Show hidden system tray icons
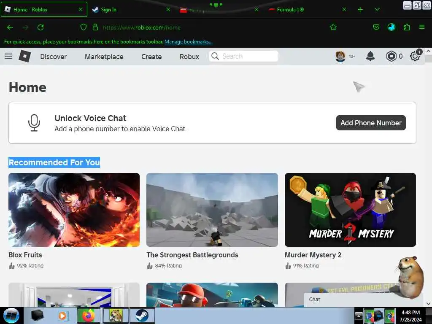Viewport: 432px width, 324px height. (359, 316)
